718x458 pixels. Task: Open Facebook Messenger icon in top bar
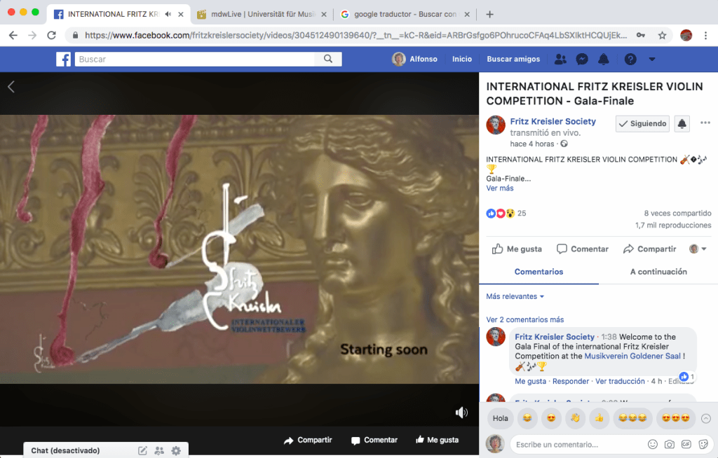pos(581,60)
